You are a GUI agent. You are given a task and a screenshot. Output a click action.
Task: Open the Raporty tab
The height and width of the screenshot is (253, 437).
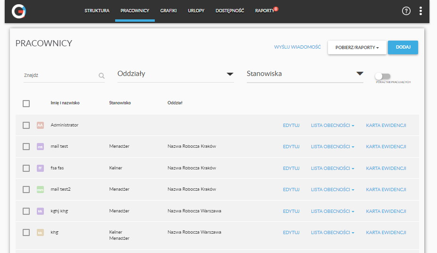tap(264, 11)
